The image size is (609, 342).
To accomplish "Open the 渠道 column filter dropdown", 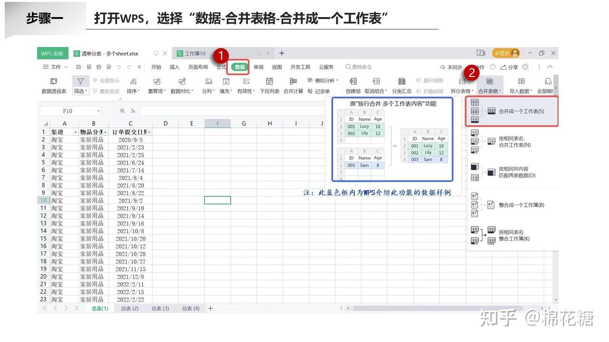I will pos(75,132).
